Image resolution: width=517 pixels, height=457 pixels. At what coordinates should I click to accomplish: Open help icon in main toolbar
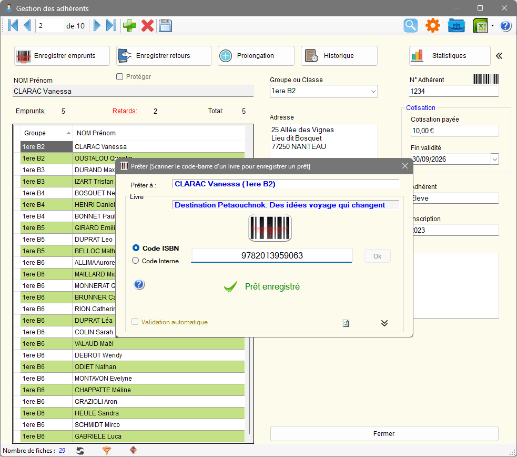tap(505, 25)
